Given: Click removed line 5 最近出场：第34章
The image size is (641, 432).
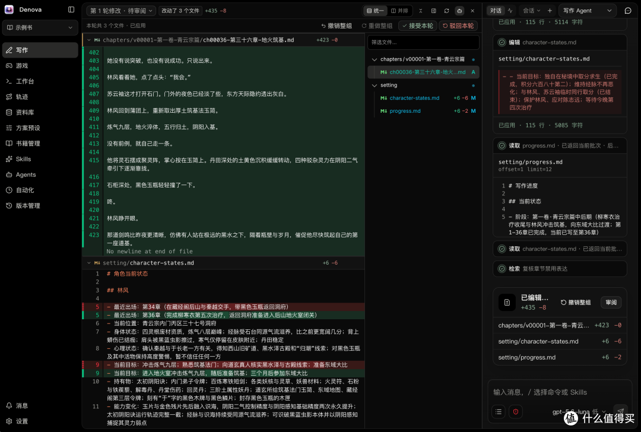Looking at the screenshot, I should click(223, 307).
